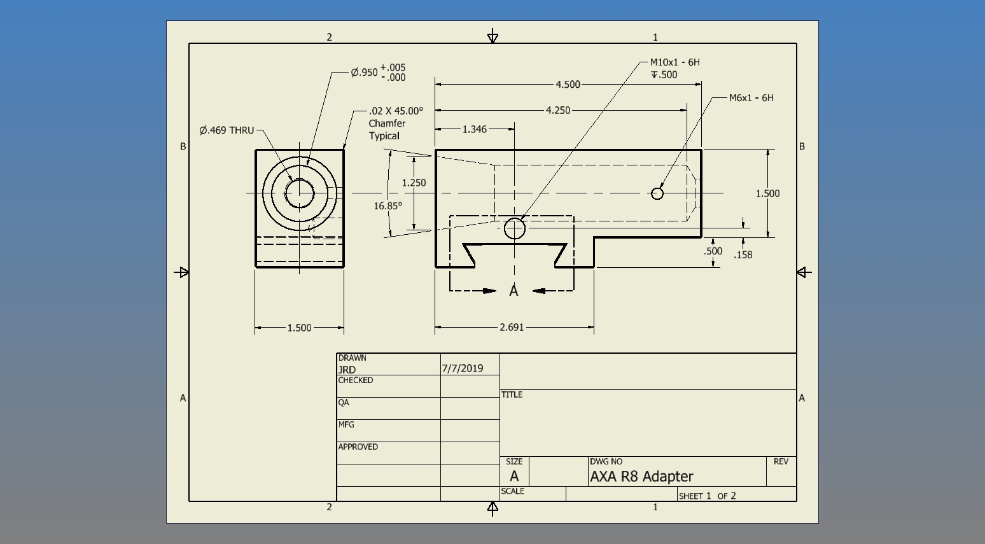This screenshot has width=985, height=544.
Task: Click the detail view label A
Action: click(513, 291)
